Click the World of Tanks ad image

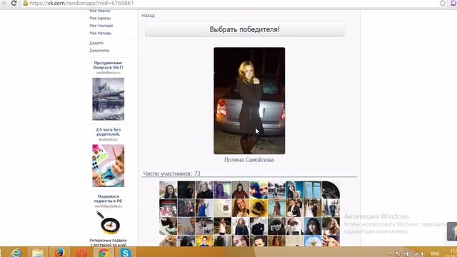coord(108,99)
